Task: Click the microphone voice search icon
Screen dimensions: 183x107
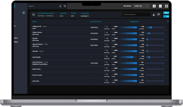Action: 60,6
